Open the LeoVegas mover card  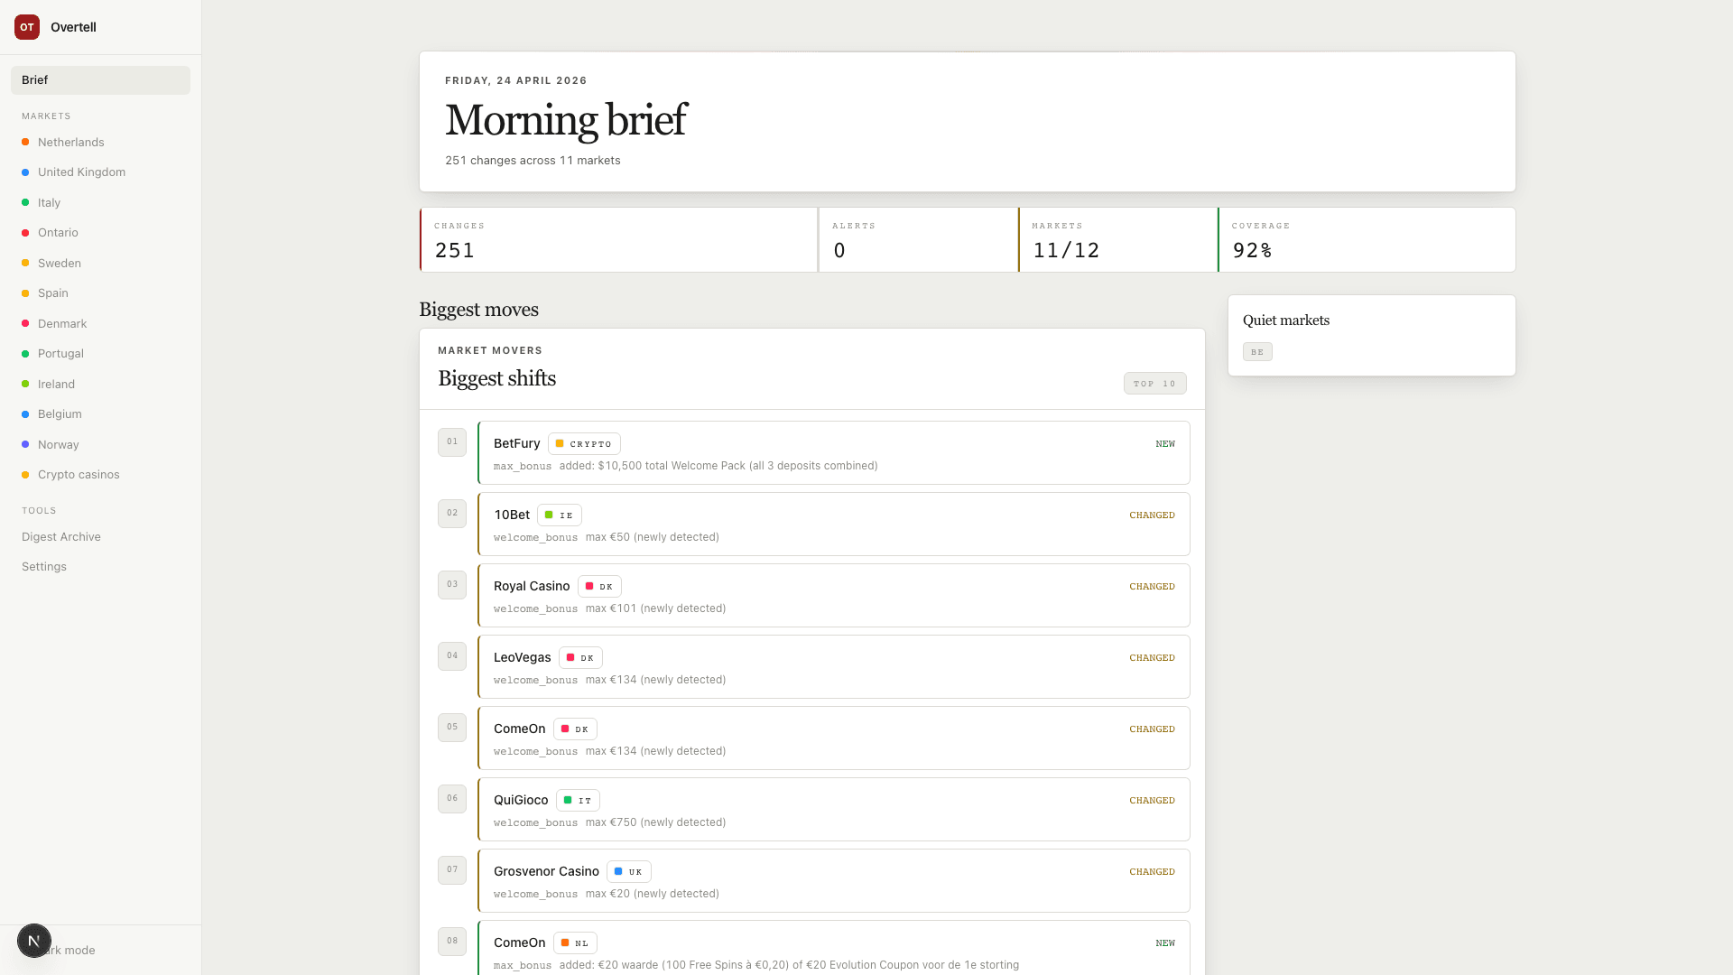(x=833, y=667)
